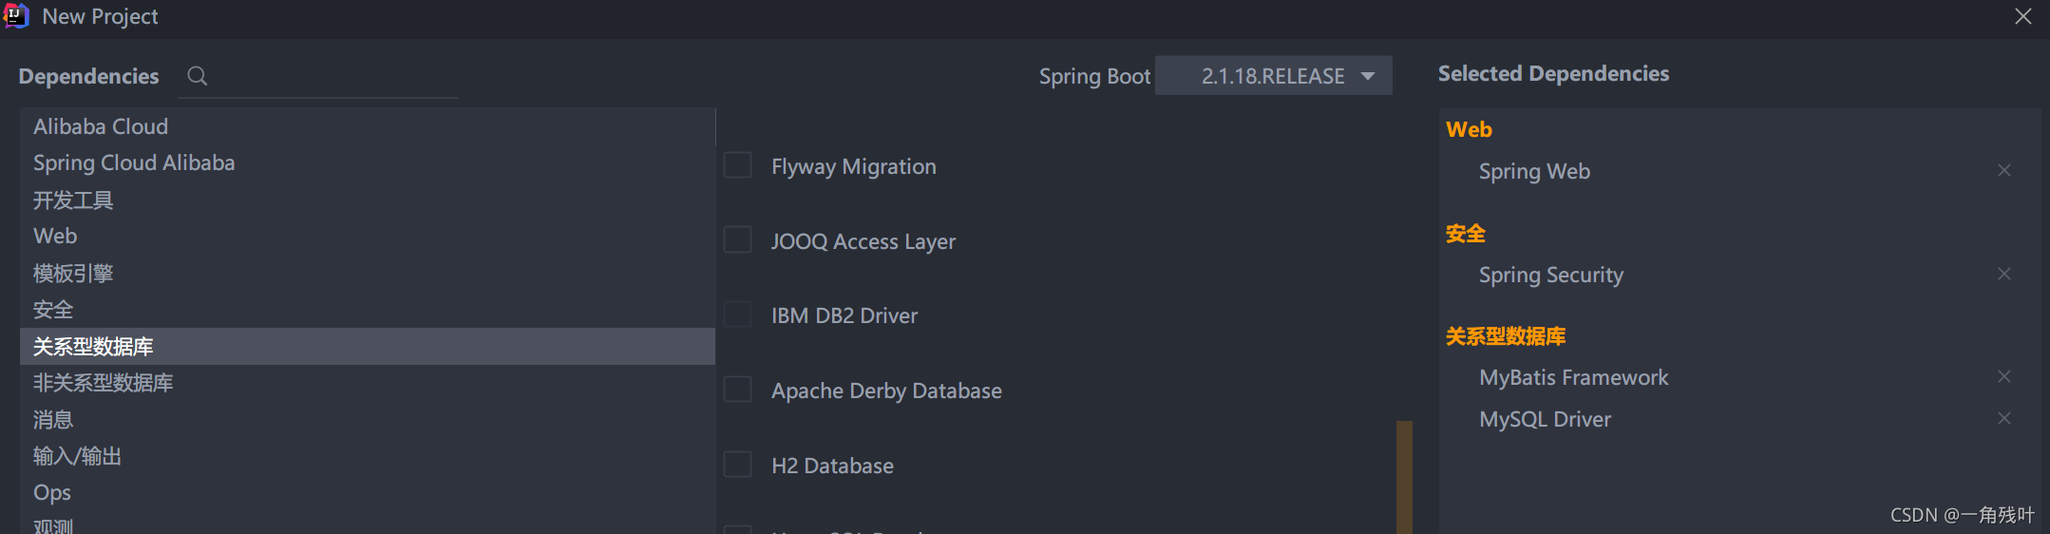The width and height of the screenshot is (2050, 534).
Task: Select the Web category in dependencies list
Action: coord(368,236)
